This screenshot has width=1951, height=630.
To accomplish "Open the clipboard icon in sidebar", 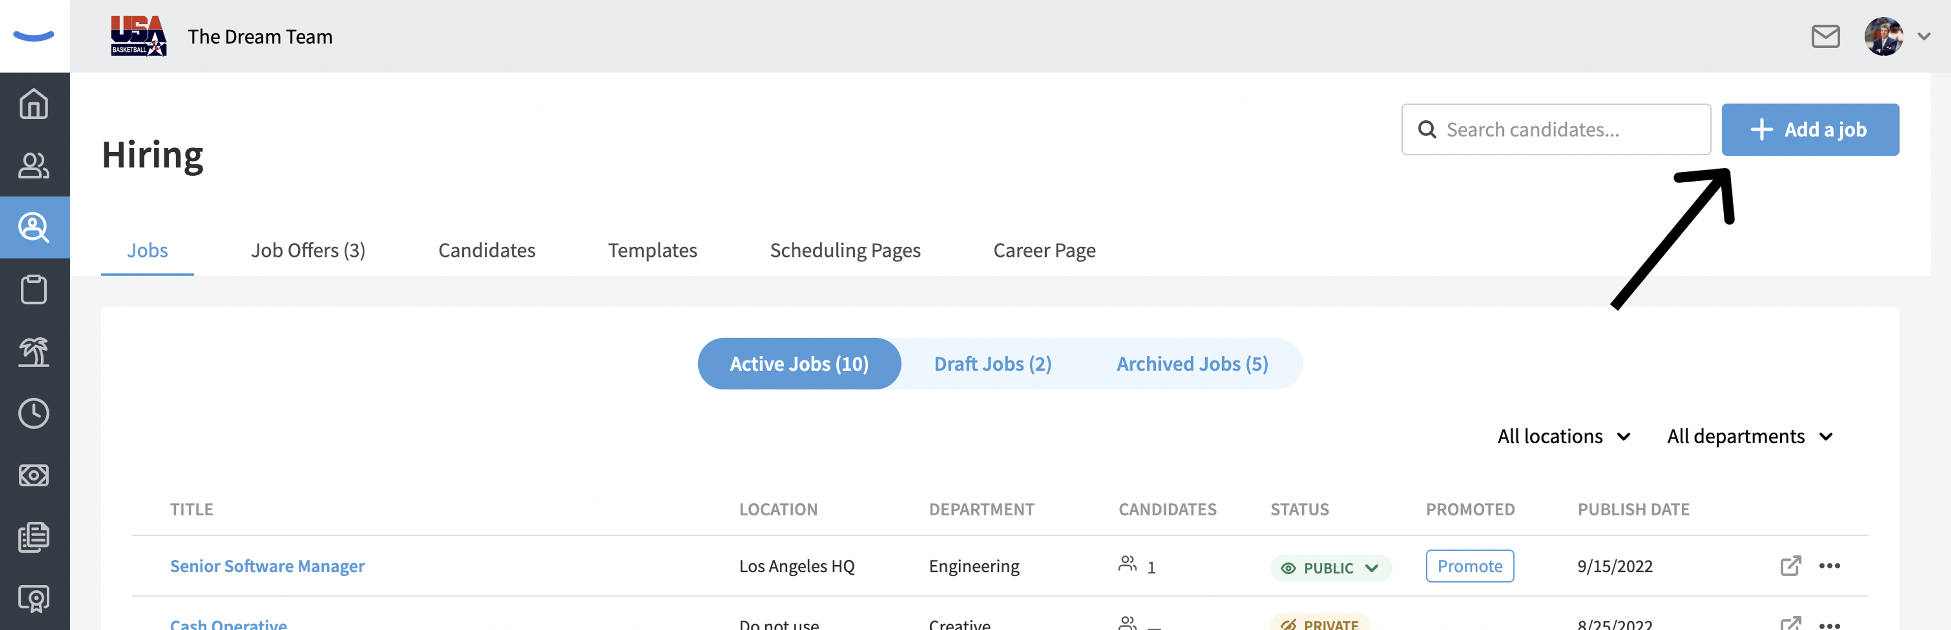I will (x=34, y=289).
